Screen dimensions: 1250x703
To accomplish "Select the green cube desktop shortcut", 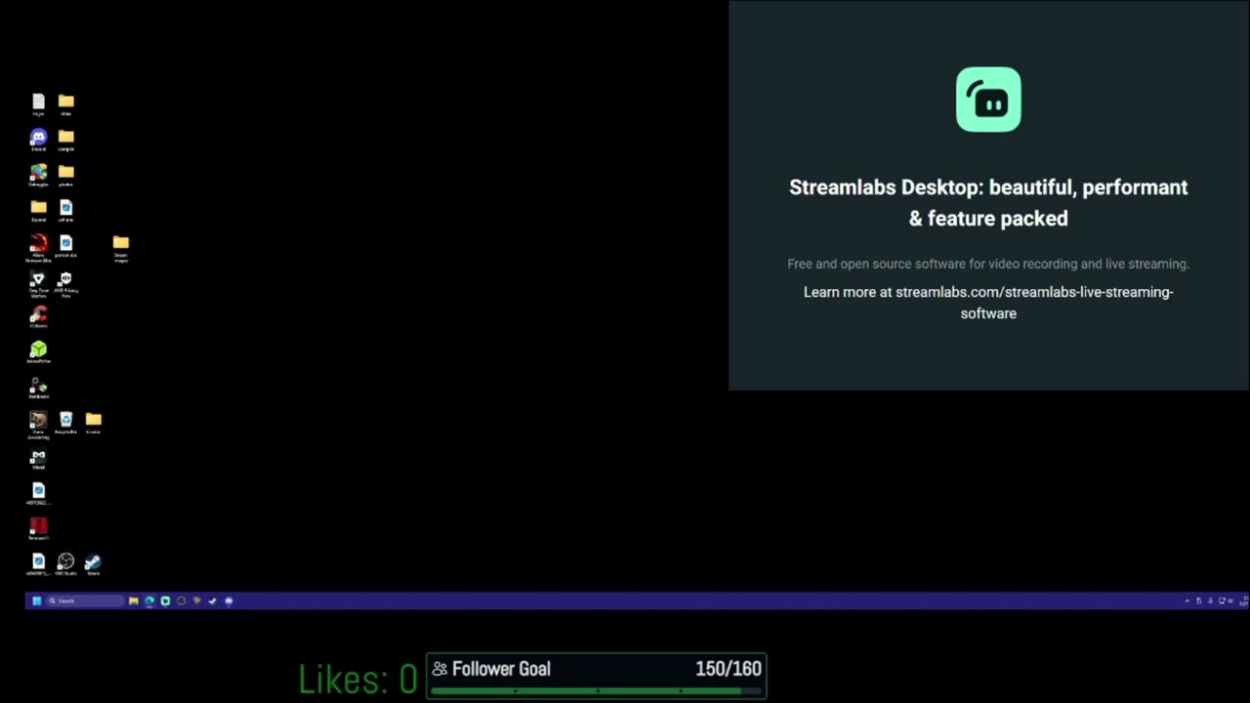I will pyautogui.click(x=38, y=351).
